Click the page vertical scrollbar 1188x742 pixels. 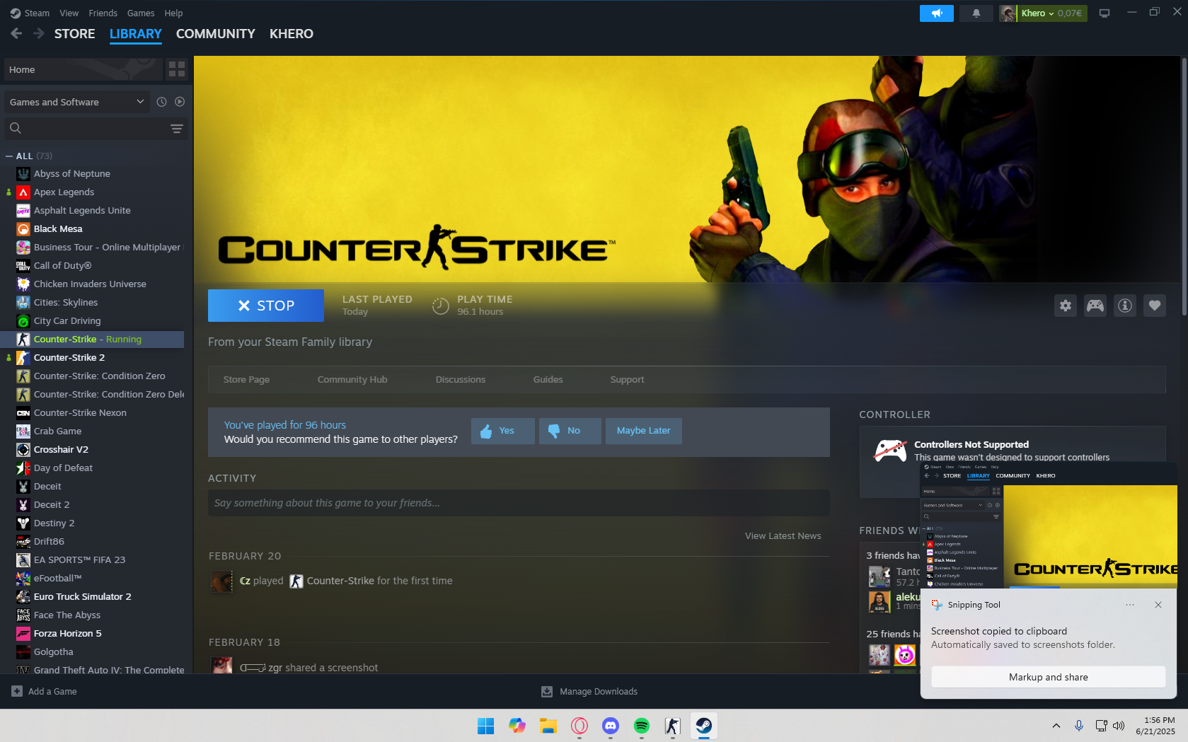click(x=1184, y=212)
